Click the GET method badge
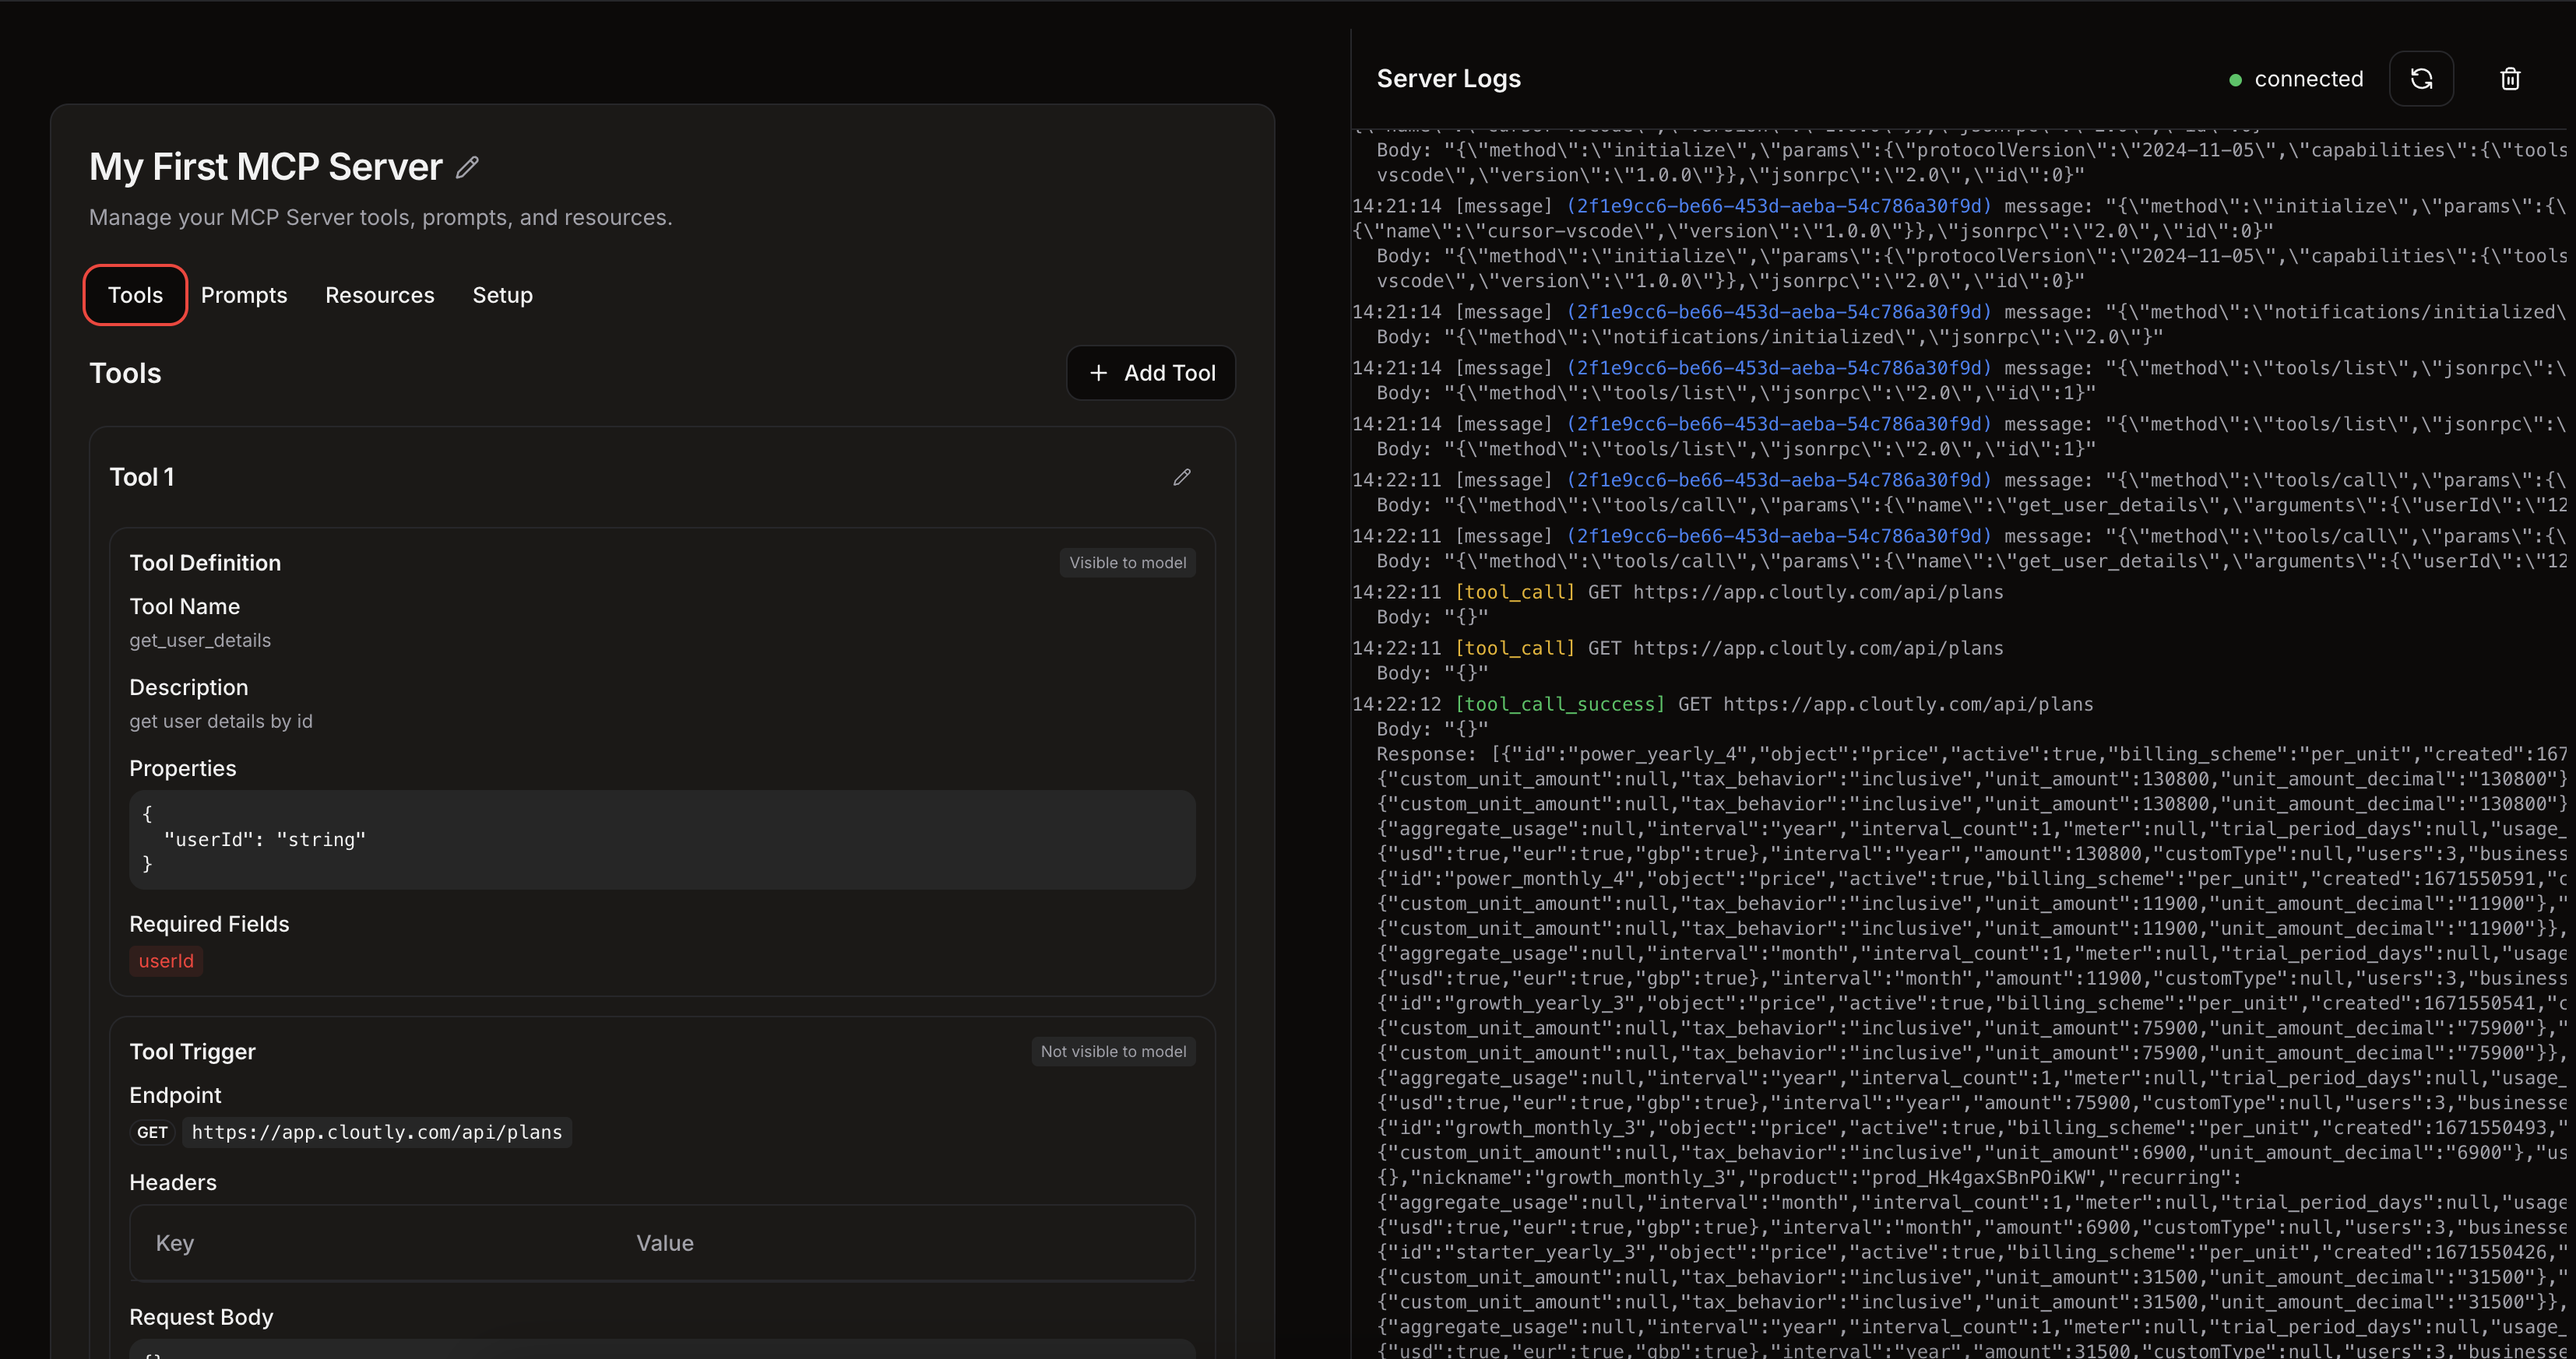The width and height of the screenshot is (2576, 1359). pyautogui.click(x=152, y=1132)
